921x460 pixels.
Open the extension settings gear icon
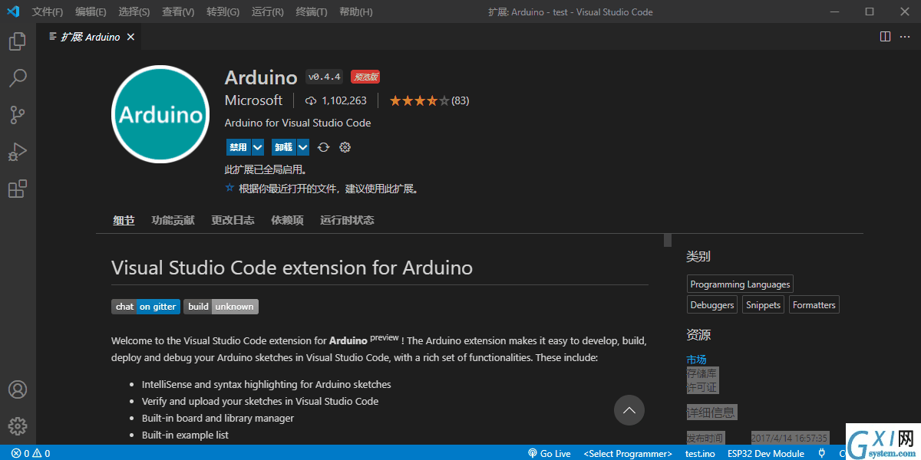tap(345, 147)
